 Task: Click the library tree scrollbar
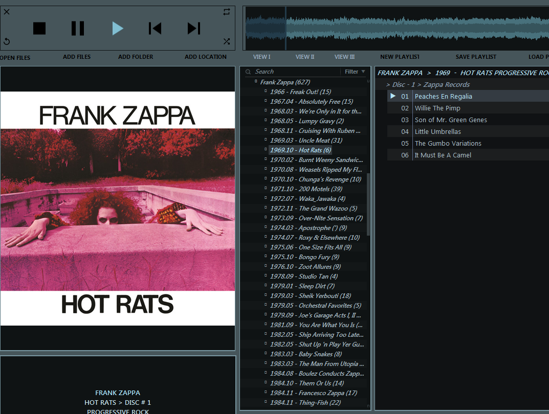pyautogui.click(x=368, y=204)
